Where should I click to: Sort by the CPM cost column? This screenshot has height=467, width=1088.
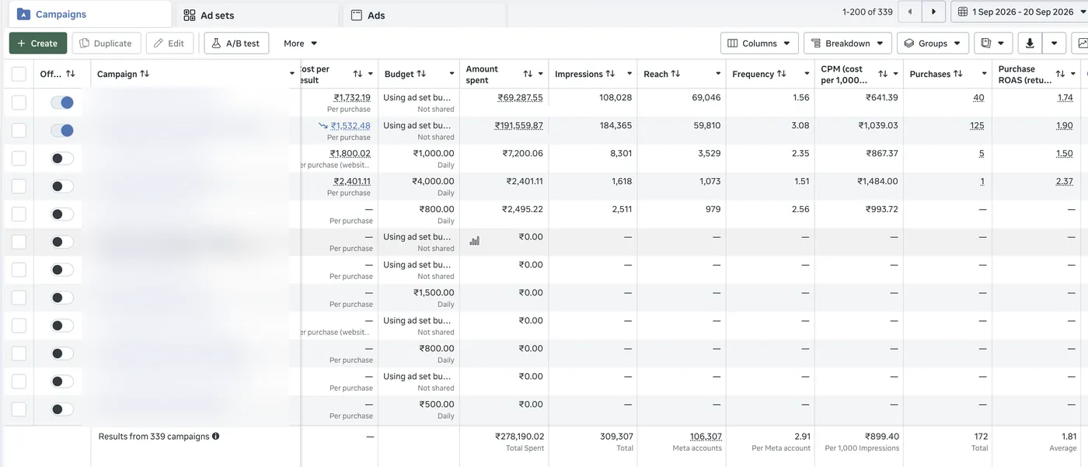(x=883, y=74)
